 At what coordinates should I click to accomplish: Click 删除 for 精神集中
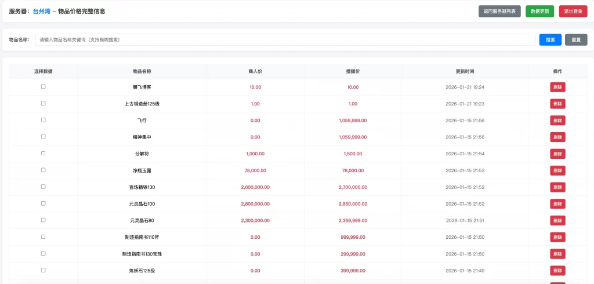557,137
